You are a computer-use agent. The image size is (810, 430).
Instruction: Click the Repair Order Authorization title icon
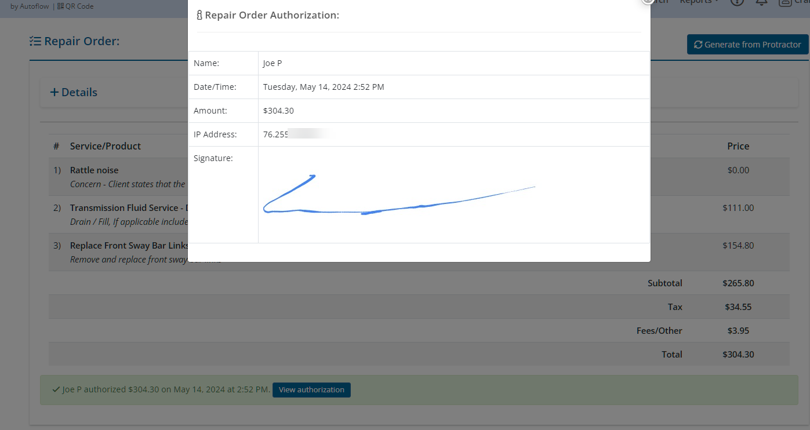click(199, 16)
